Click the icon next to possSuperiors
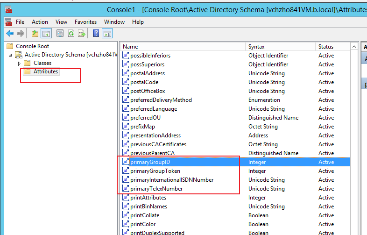367x235 pixels. (126, 64)
